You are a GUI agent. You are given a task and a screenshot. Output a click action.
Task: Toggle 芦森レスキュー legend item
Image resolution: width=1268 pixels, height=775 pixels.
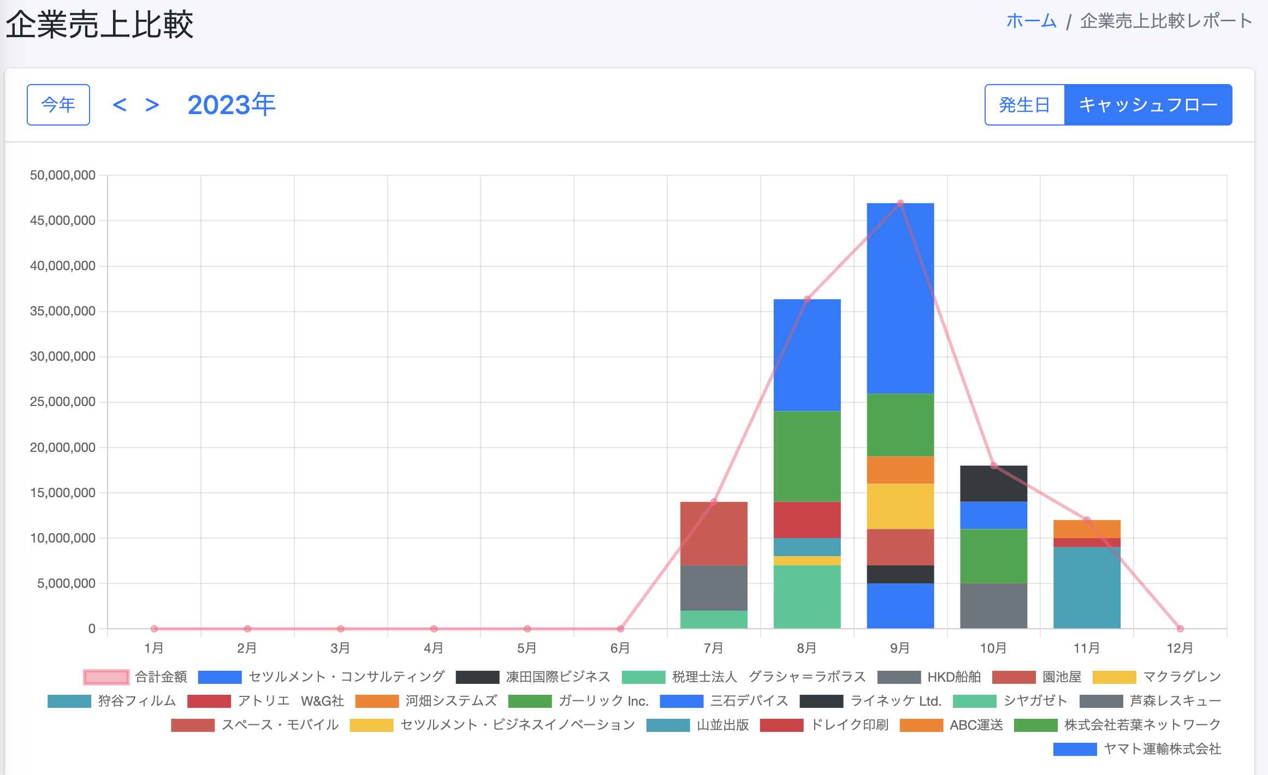pyautogui.click(x=1151, y=701)
